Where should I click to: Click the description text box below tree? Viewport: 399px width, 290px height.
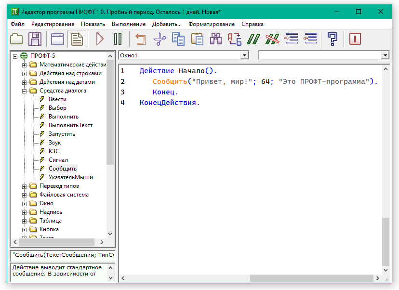59,273
